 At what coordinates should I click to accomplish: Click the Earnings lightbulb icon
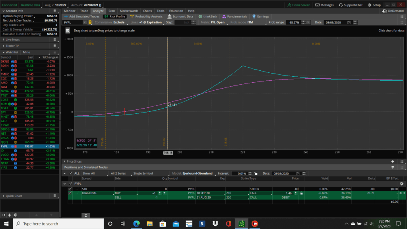pyautogui.click(x=254, y=17)
